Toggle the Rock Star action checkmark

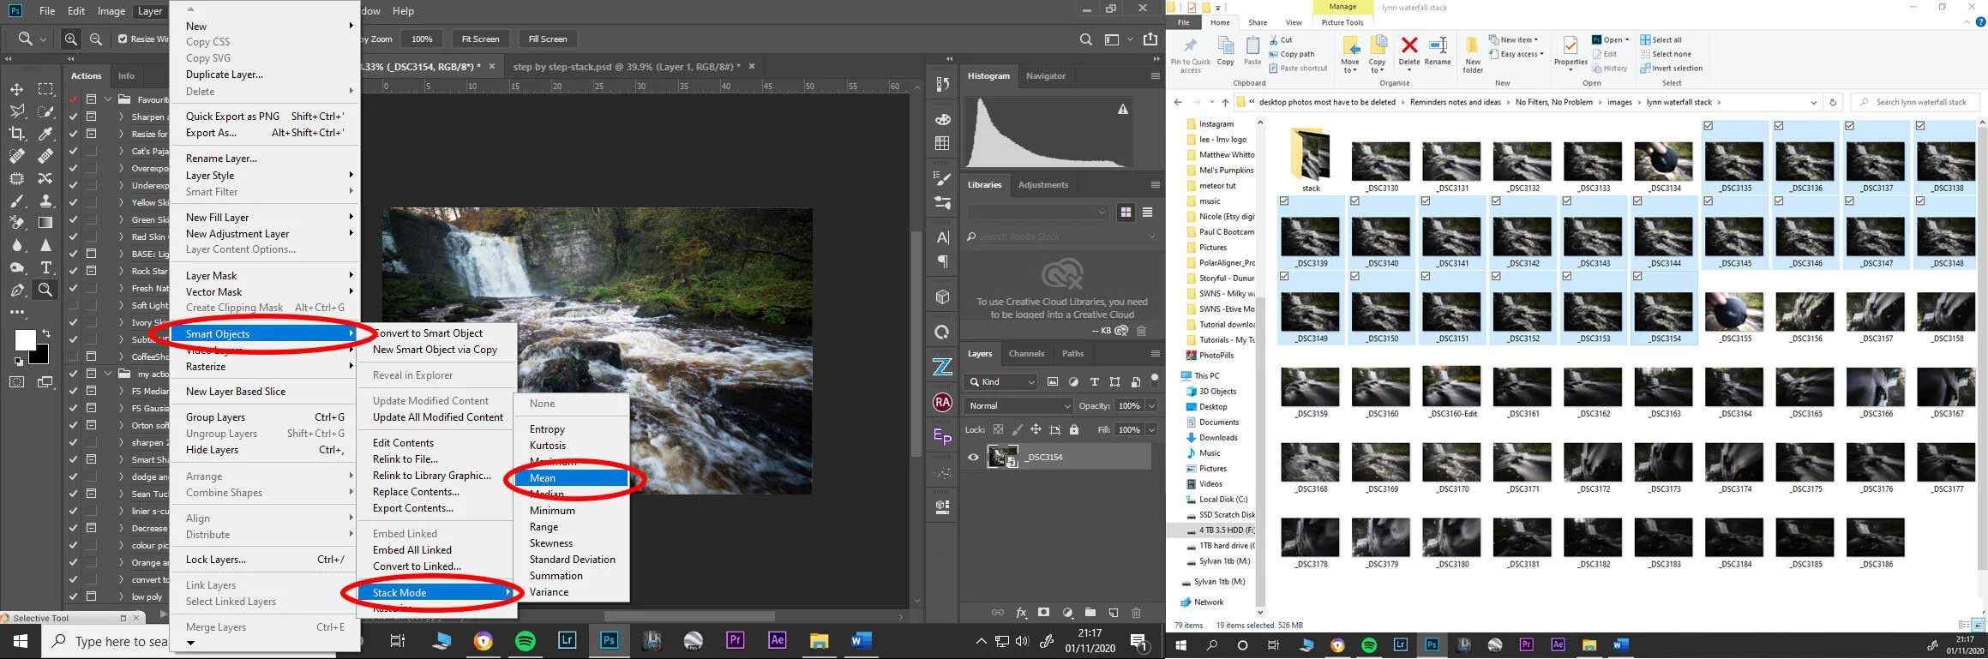[x=73, y=271]
